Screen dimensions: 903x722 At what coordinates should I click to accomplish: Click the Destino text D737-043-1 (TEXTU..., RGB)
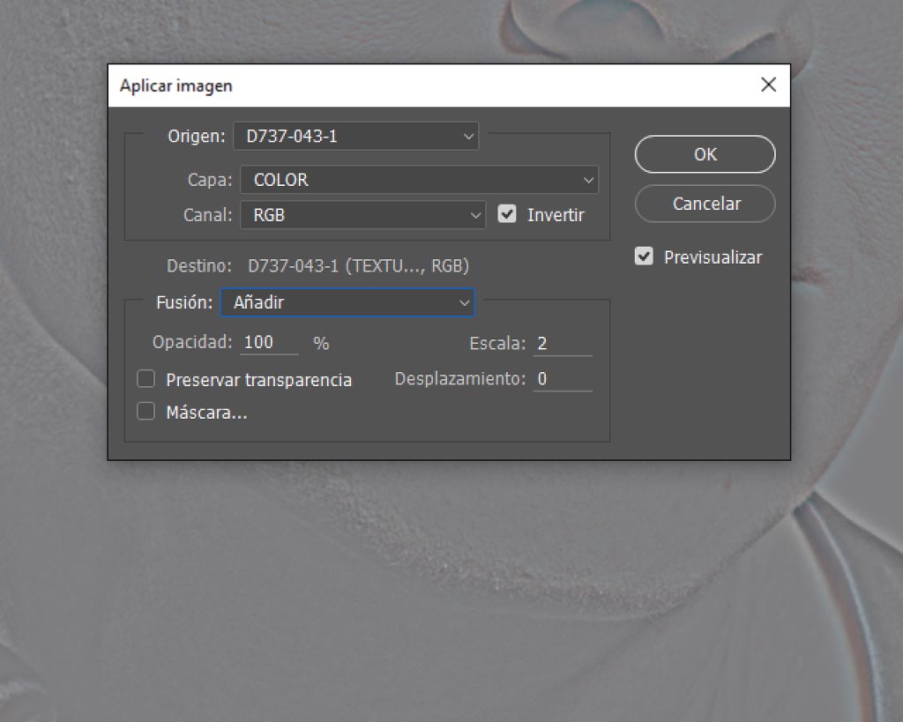[358, 265]
